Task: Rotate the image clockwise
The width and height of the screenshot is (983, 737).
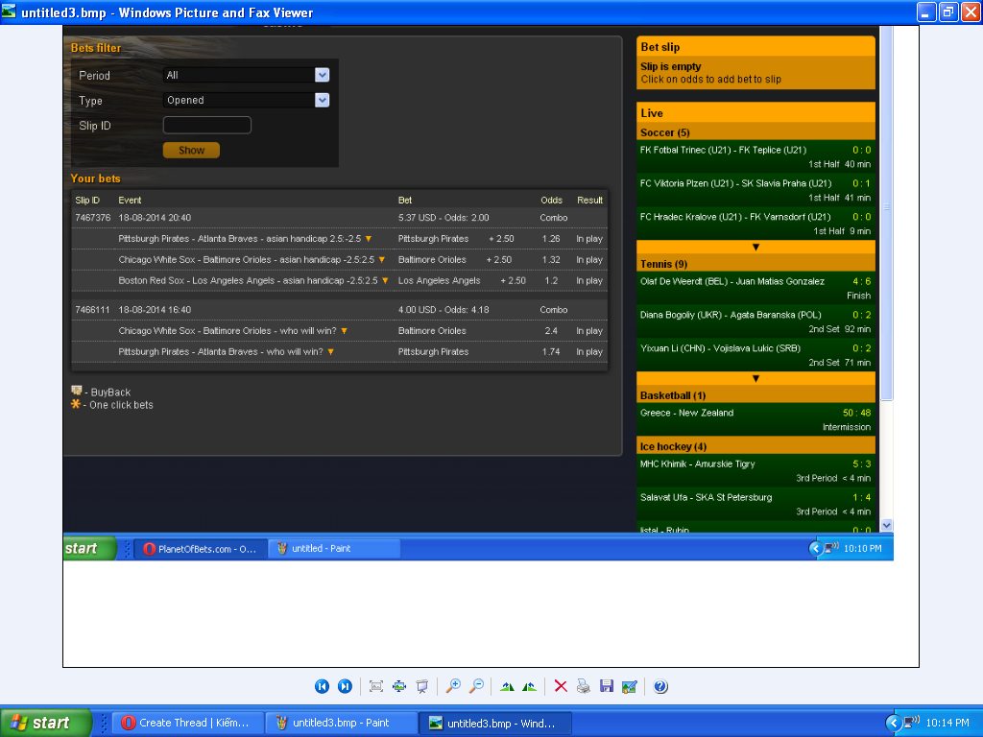Action: (x=507, y=686)
